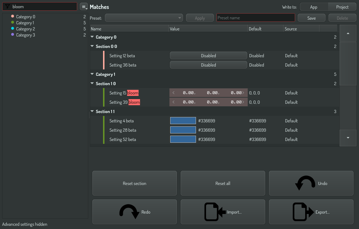Viewport: 359px width, 229px height.
Task: Sort by the Default column header
Action: 266,29
